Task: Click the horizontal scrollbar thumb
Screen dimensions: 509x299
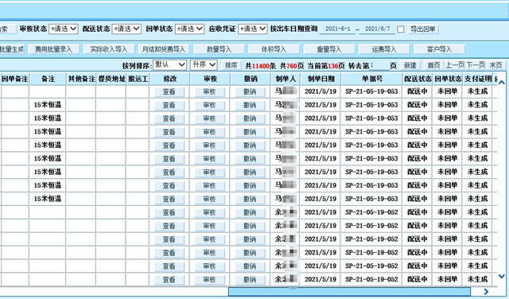Action: pyautogui.click(x=349, y=292)
